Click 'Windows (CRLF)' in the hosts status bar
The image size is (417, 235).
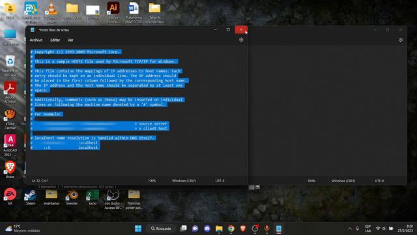184,181
